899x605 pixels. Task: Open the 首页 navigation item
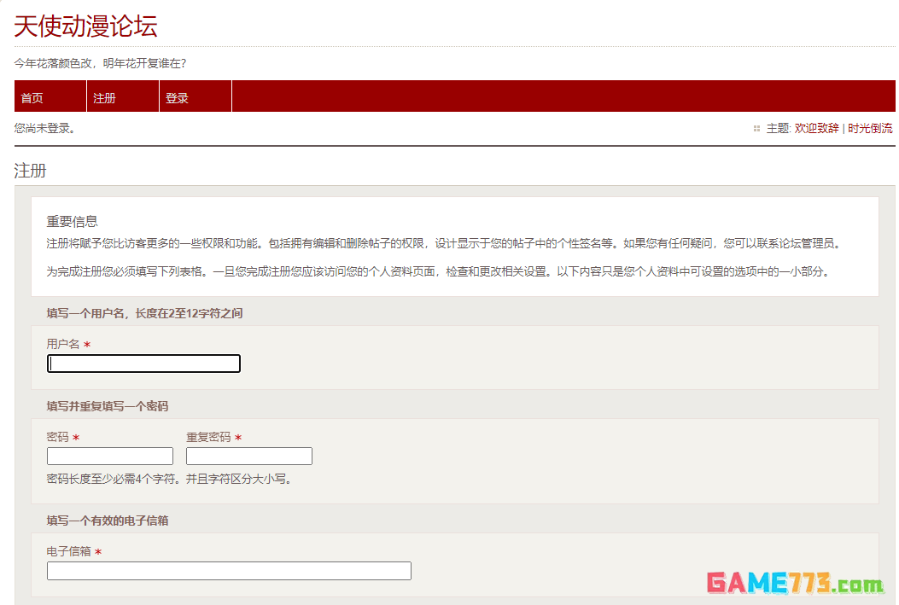(32, 98)
